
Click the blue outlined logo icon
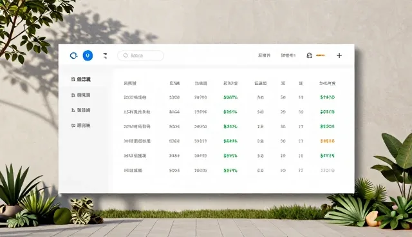(73, 55)
